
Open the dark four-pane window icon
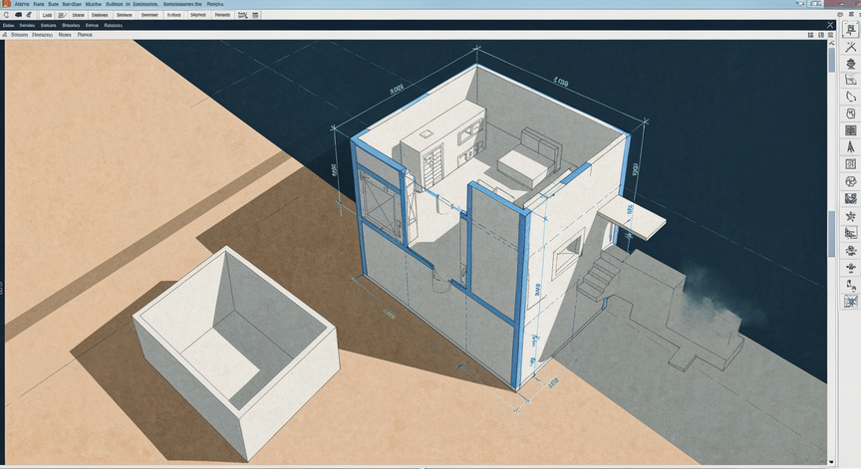point(851,130)
